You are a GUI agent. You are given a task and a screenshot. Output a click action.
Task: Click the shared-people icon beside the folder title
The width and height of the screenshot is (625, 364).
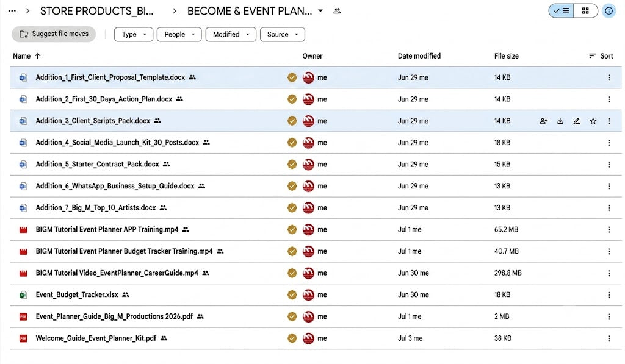(337, 11)
